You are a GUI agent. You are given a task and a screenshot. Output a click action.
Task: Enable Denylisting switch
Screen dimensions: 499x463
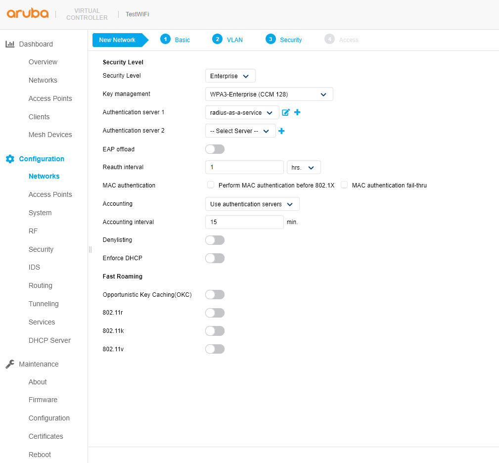pyautogui.click(x=215, y=240)
